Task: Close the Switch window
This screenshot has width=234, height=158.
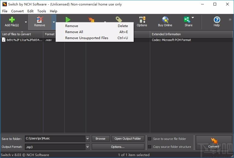Action: (x=227, y=4)
